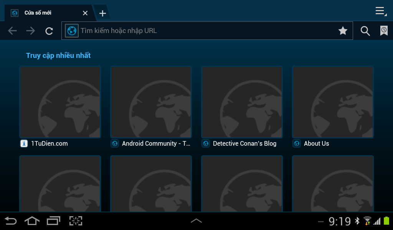Open the 1TuDien.com thumbnail
The height and width of the screenshot is (230, 393).
[60, 102]
